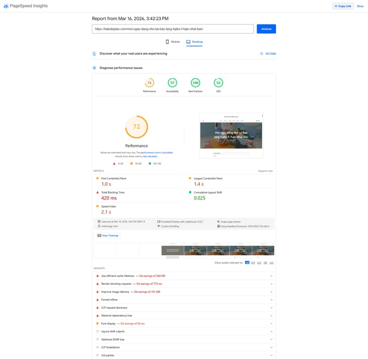368x359 pixels.
Task: Click the page screenshot thumbnail preview
Action: pos(231,136)
